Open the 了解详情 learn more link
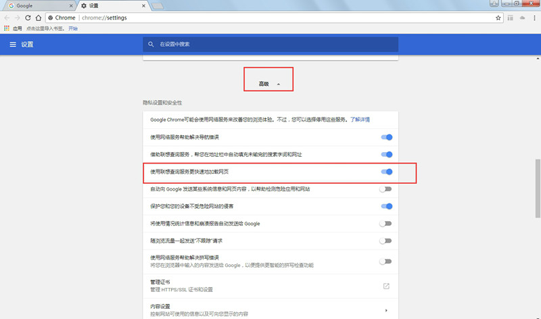541x319 pixels. tap(360, 120)
